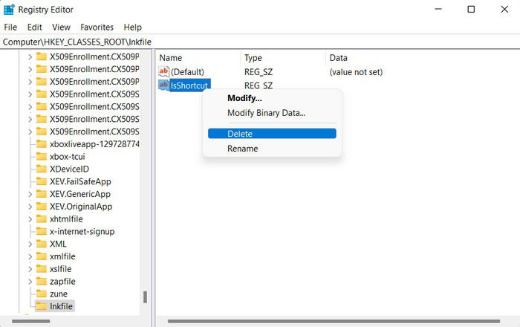Open the View menu
The image size is (520, 327).
pos(62,27)
